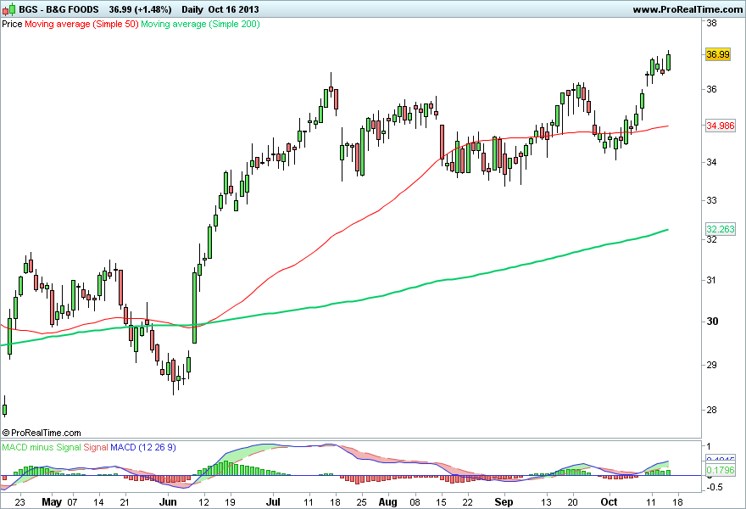Click the 14 date label on the time axis
The image size is (746, 509).
[x=98, y=502]
